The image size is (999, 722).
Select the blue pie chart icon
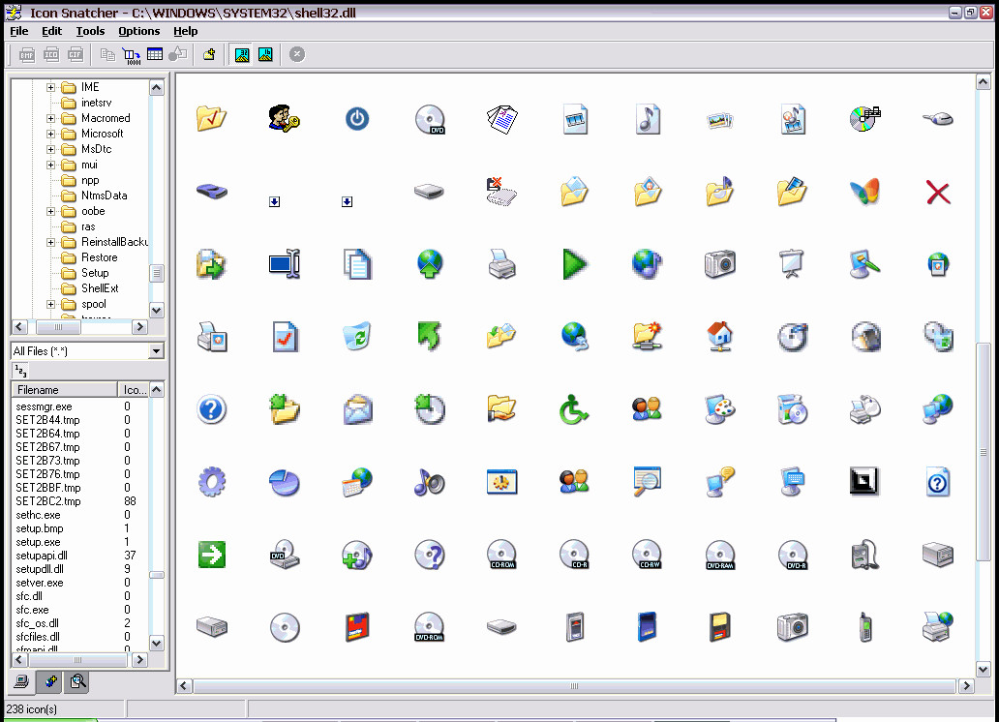coord(285,482)
